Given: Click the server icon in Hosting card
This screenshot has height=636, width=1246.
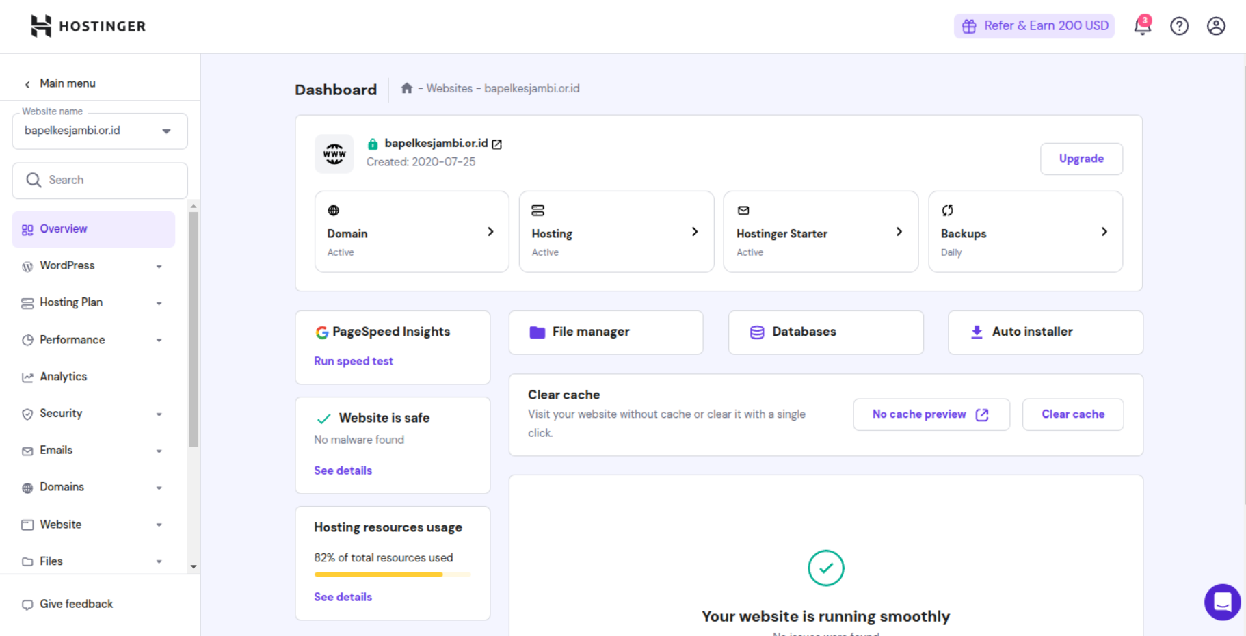Looking at the screenshot, I should pyautogui.click(x=538, y=211).
